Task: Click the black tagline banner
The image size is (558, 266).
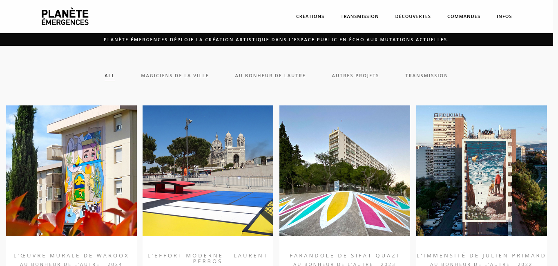Action: pyautogui.click(x=277, y=40)
